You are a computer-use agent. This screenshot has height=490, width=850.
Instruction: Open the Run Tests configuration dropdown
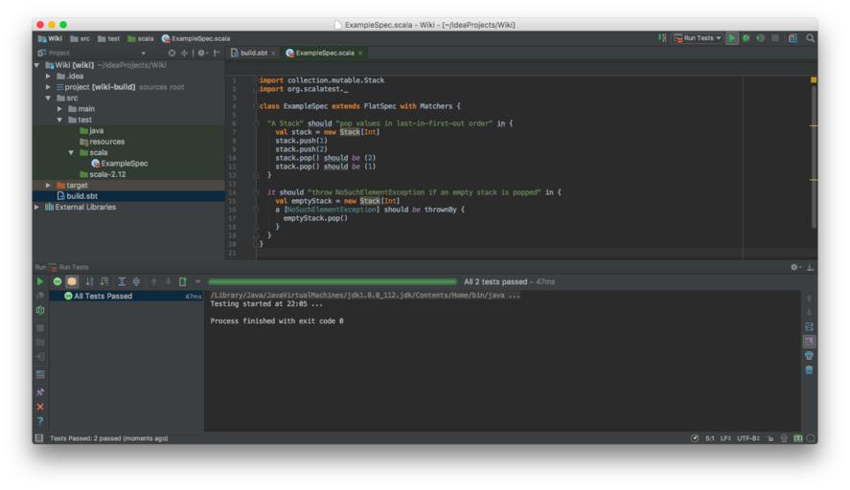point(697,38)
